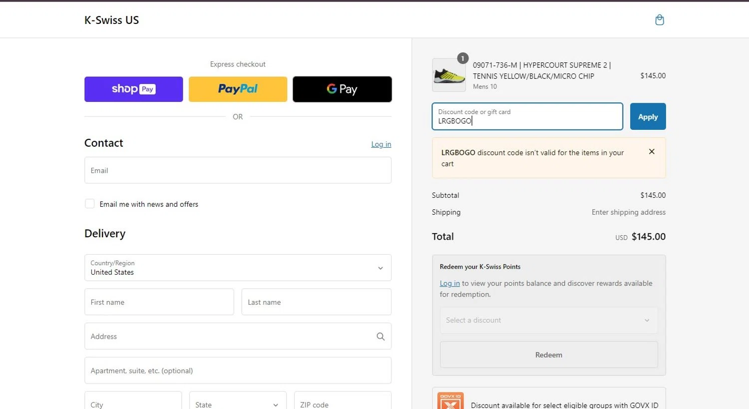Pay with PayPal express checkout
This screenshot has height=409, width=749.
pos(238,89)
